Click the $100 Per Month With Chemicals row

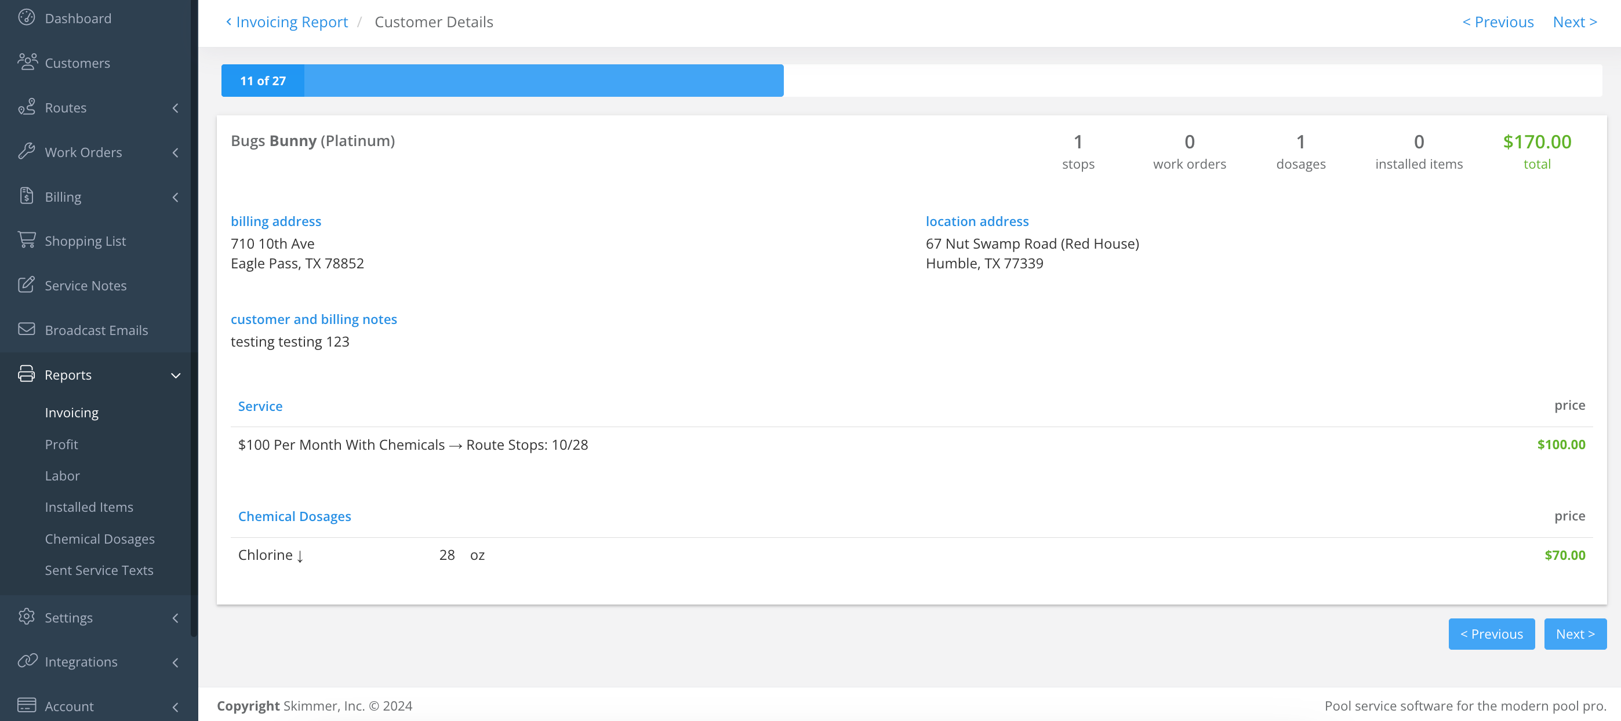(911, 445)
